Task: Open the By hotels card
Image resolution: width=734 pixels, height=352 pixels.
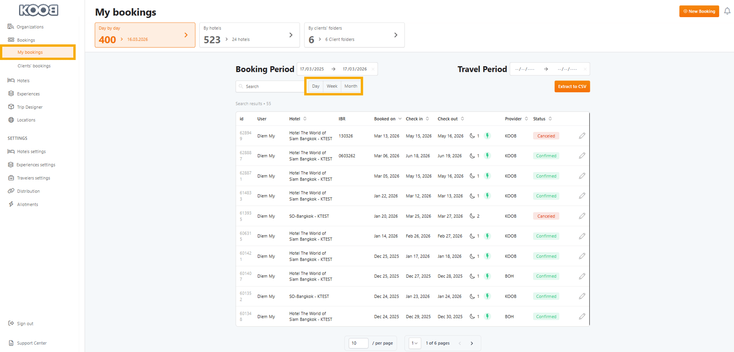Action: [249, 35]
